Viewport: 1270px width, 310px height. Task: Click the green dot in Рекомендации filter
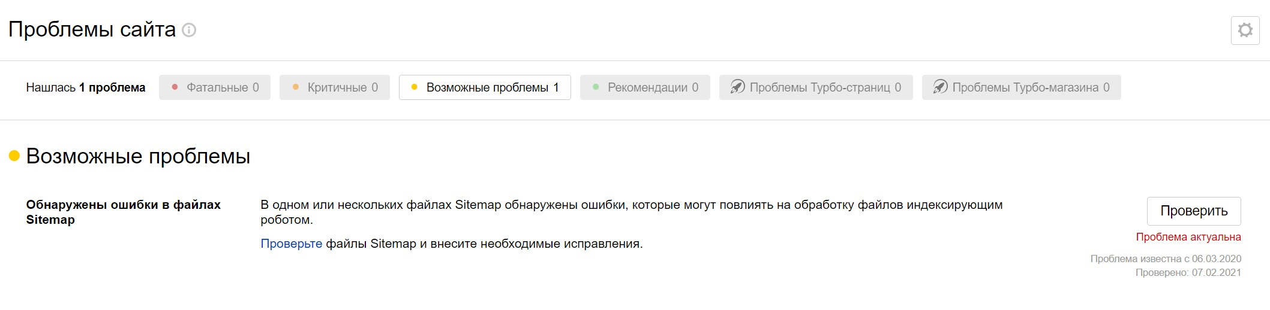[x=596, y=87]
